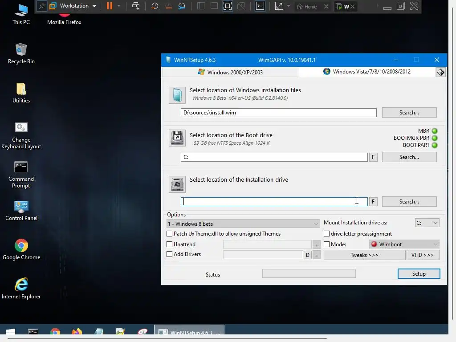Launch Change Keyboard Layout shortcut
Image resolution: width=456 pixels, height=342 pixels.
(x=21, y=135)
